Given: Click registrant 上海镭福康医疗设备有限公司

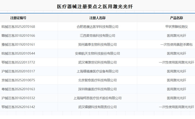Looking at the screenshot, I should [x=97, y=71].
